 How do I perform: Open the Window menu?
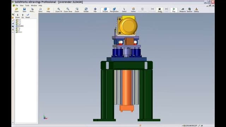coord(34,6)
